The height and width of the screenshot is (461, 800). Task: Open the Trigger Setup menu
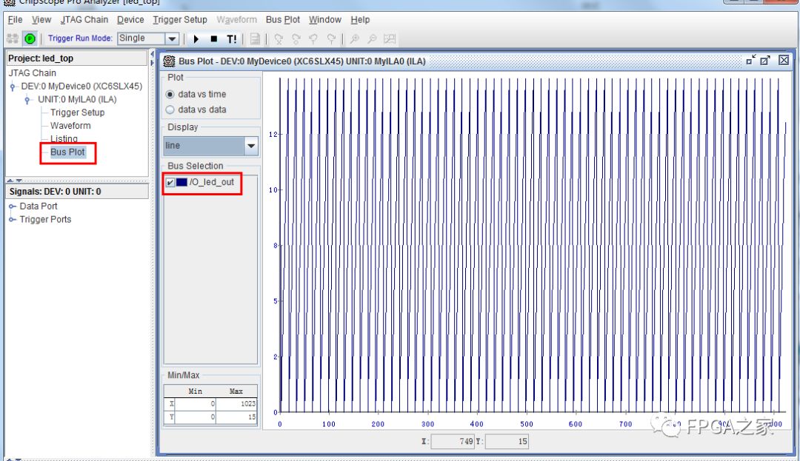click(179, 20)
